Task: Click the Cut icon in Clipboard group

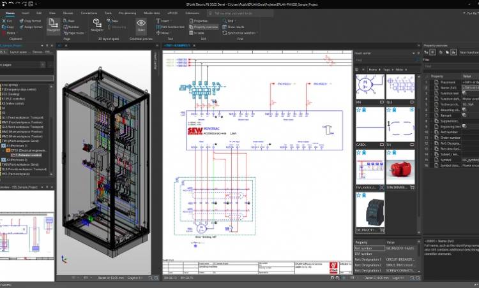Action: click(4, 21)
